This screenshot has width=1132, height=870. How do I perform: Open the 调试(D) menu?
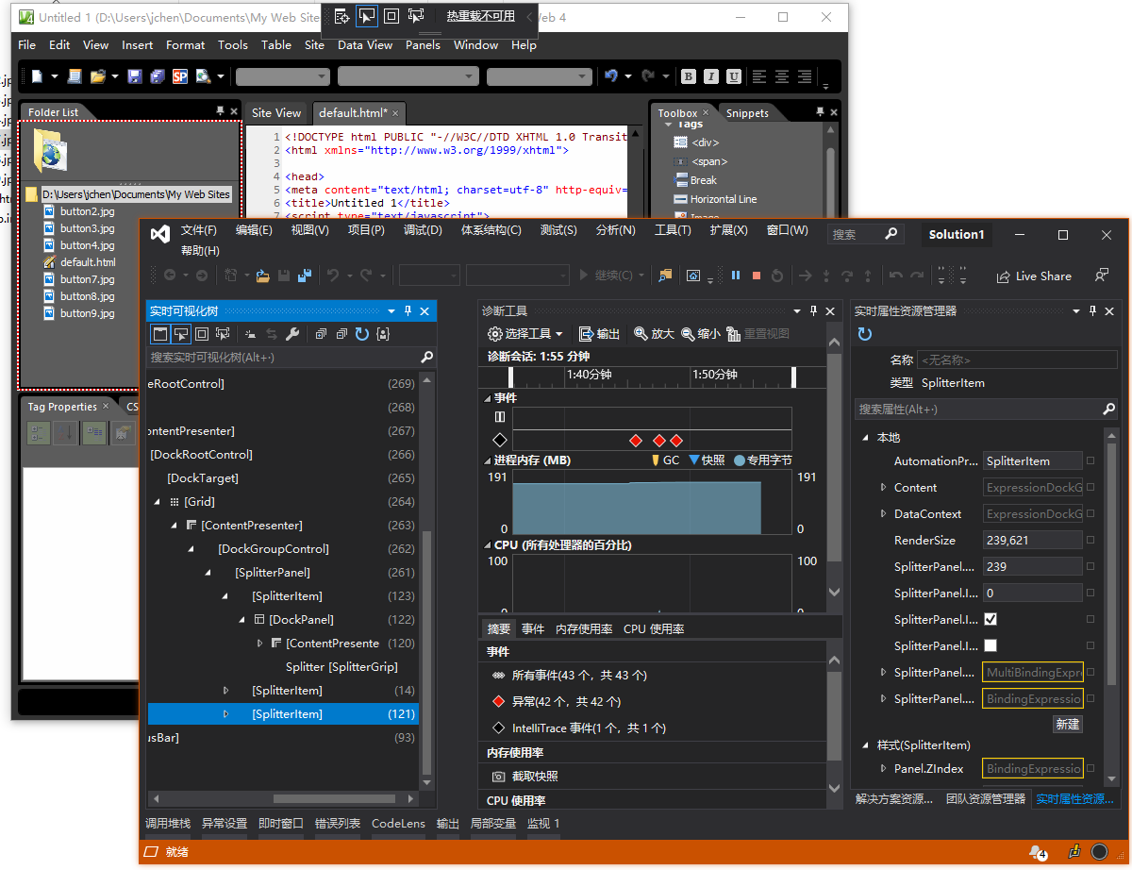tap(423, 230)
